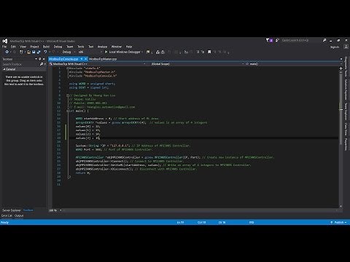Click the toolbar bookmark icon
Screen dimensions: 350x262
[x=209, y=52]
